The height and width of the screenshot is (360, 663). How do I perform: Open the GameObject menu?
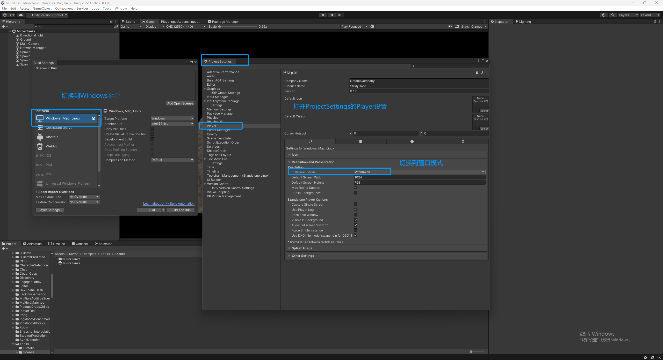42,8
